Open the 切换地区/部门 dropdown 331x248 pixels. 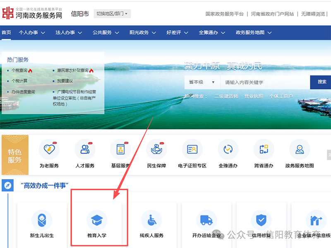pos(112,14)
